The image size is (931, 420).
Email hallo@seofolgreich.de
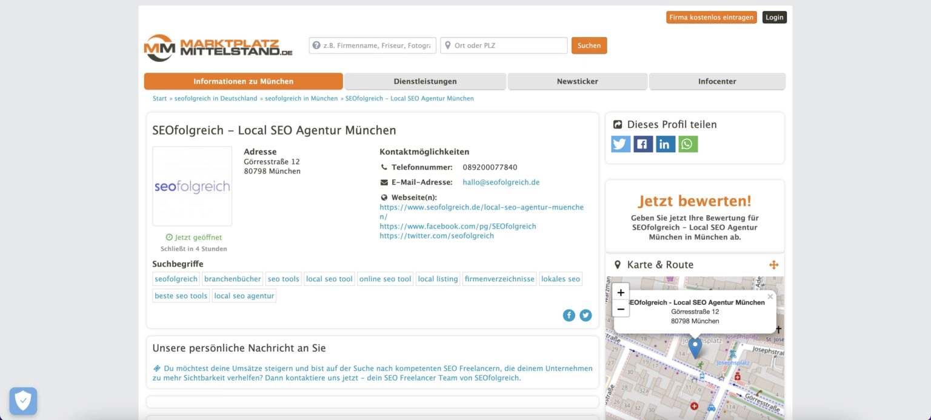tap(501, 182)
